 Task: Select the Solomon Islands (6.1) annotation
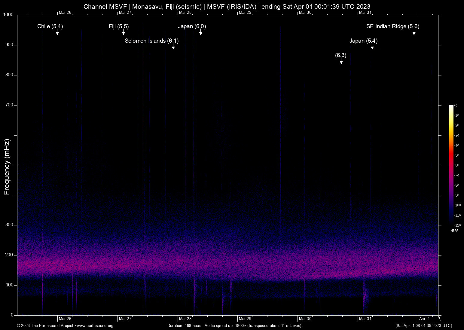click(152, 41)
